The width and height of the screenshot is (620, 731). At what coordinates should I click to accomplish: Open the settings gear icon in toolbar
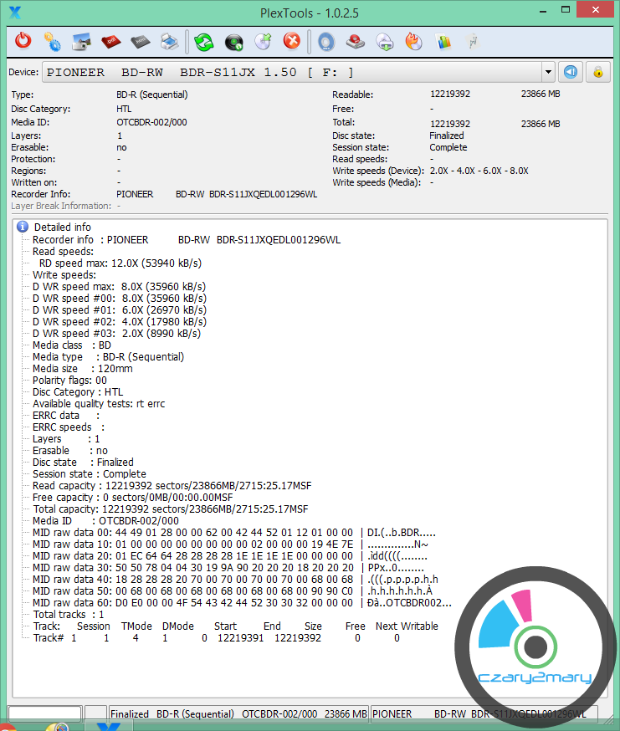[x=52, y=41]
